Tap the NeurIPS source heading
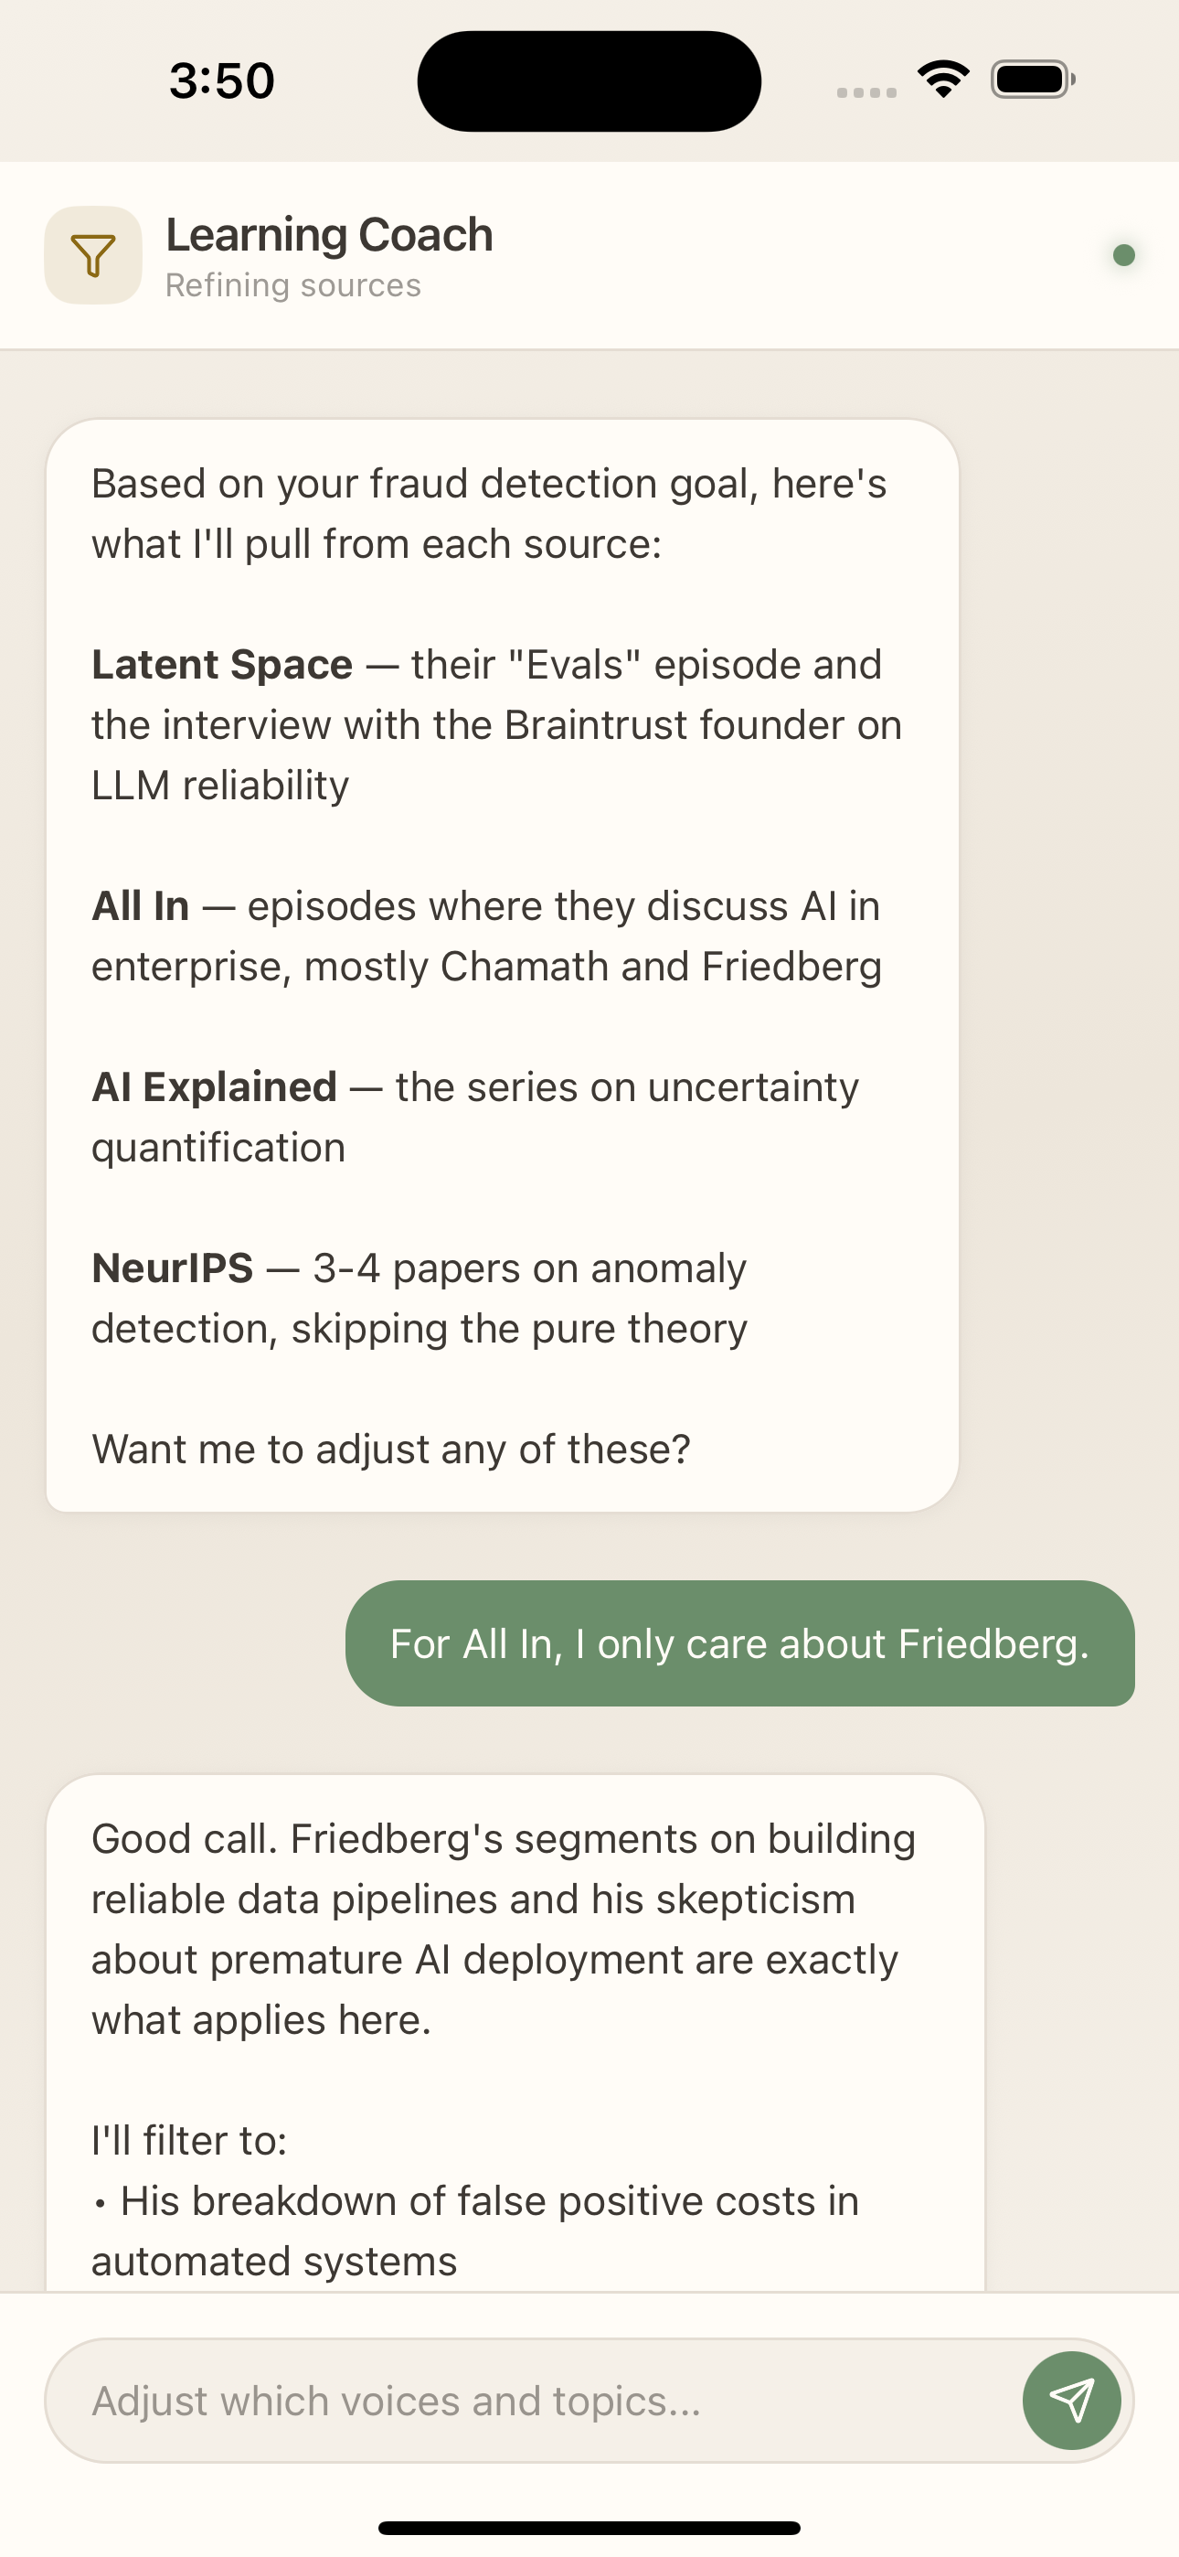The height and width of the screenshot is (2557, 1179). pos(173,1268)
